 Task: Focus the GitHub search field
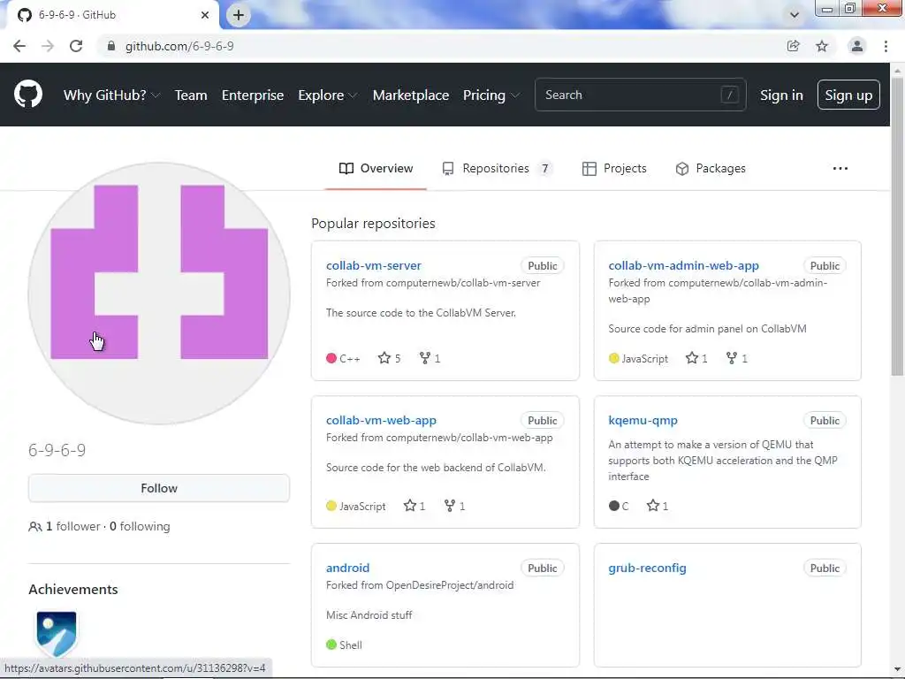[x=640, y=95]
